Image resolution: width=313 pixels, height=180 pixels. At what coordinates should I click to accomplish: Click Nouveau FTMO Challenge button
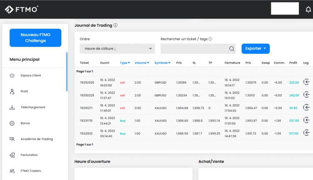click(35, 38)
